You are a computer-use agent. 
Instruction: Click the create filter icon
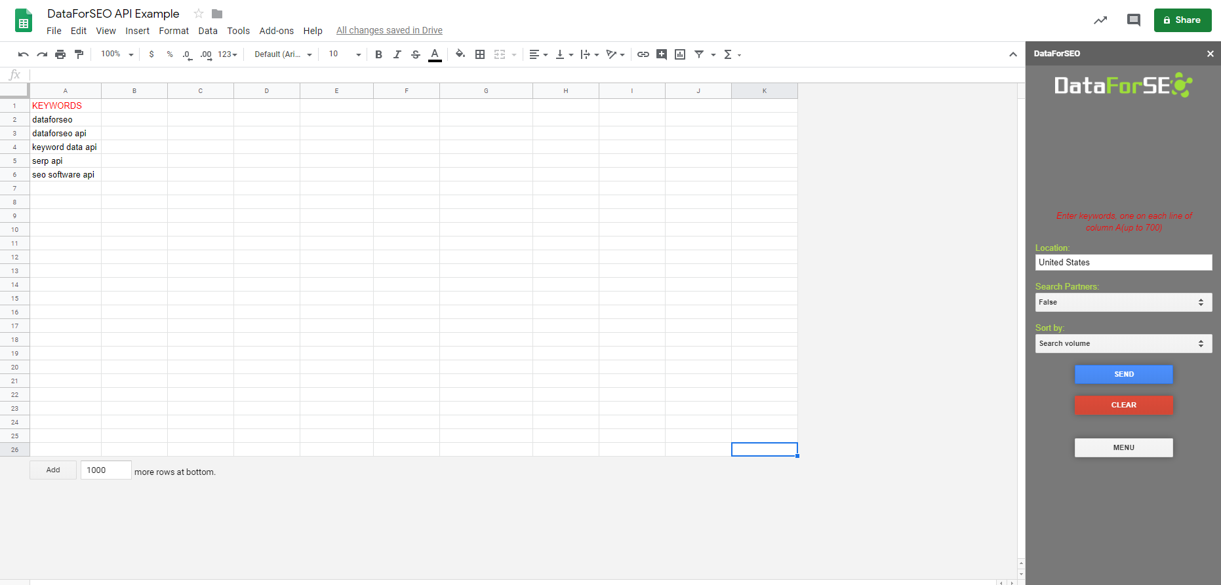click(x=699, y=54)
